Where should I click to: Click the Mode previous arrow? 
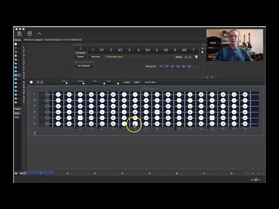coord(186,57)
